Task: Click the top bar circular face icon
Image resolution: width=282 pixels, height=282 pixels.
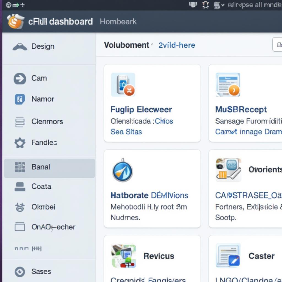Action: click(8, 5)
